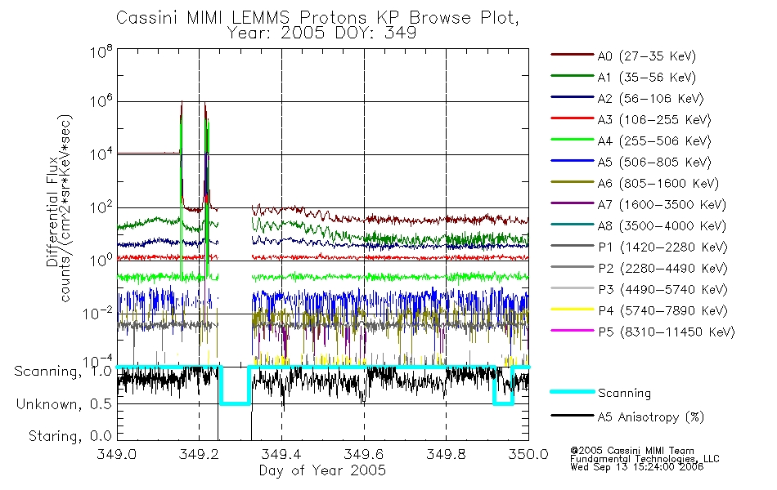Click the Scanning legend label
This screenshot has height=490, width=777.
point(624,394)
